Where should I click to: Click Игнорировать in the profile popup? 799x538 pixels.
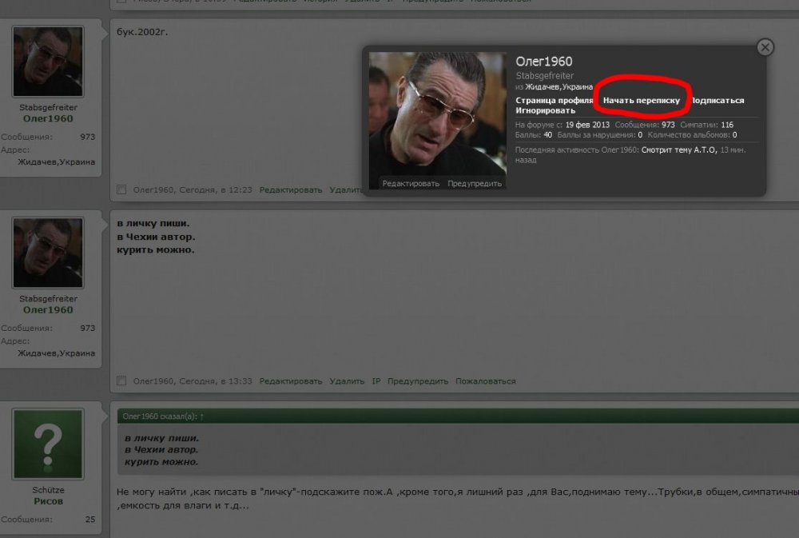[x=545, y=110]
